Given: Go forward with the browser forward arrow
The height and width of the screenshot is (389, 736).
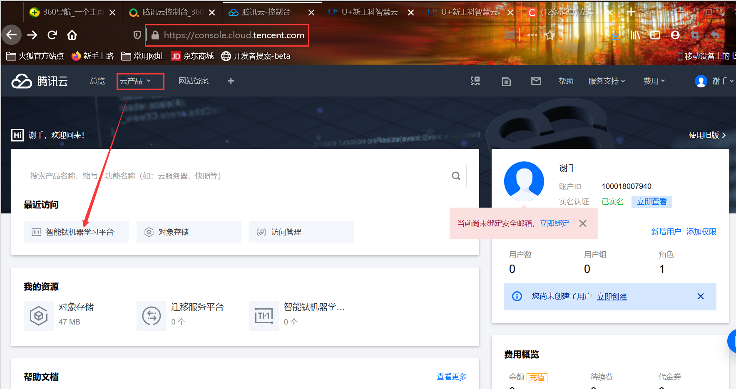Looking at the screenshot, I should [32, 35].
